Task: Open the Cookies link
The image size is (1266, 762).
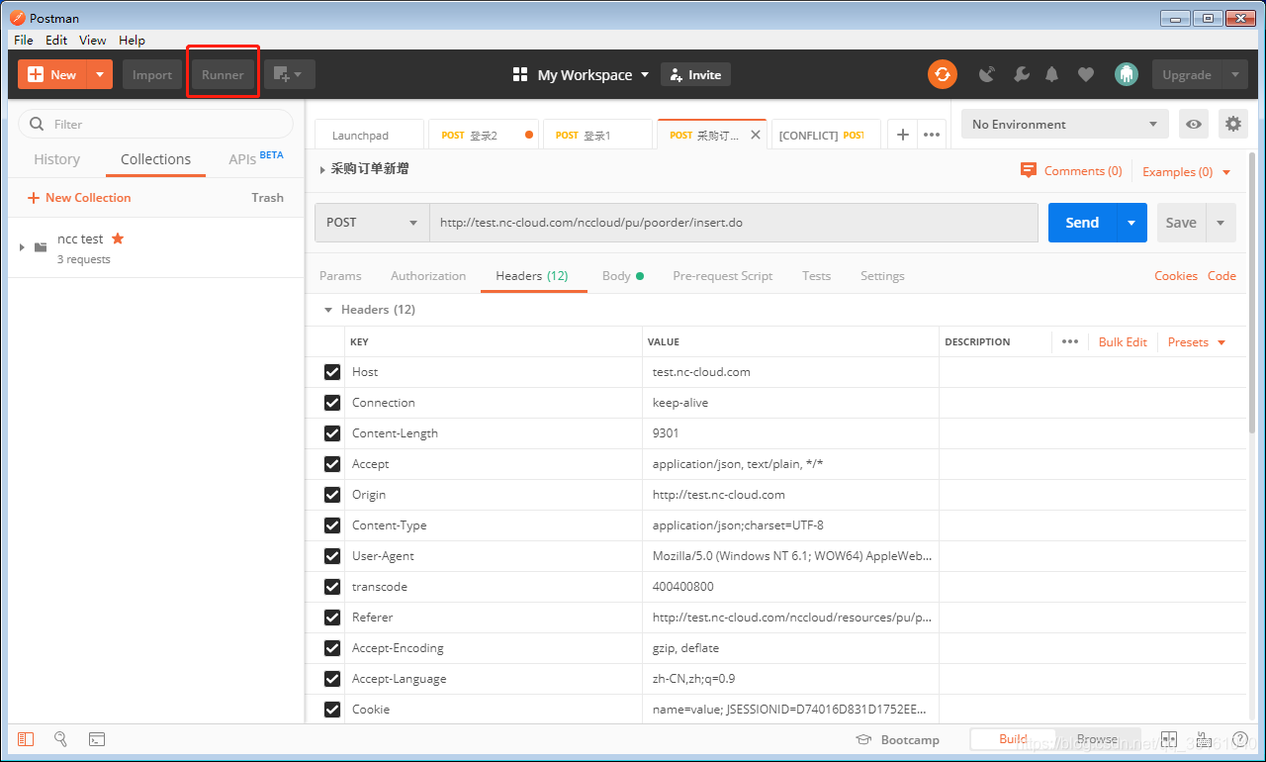Action: 1176,276
